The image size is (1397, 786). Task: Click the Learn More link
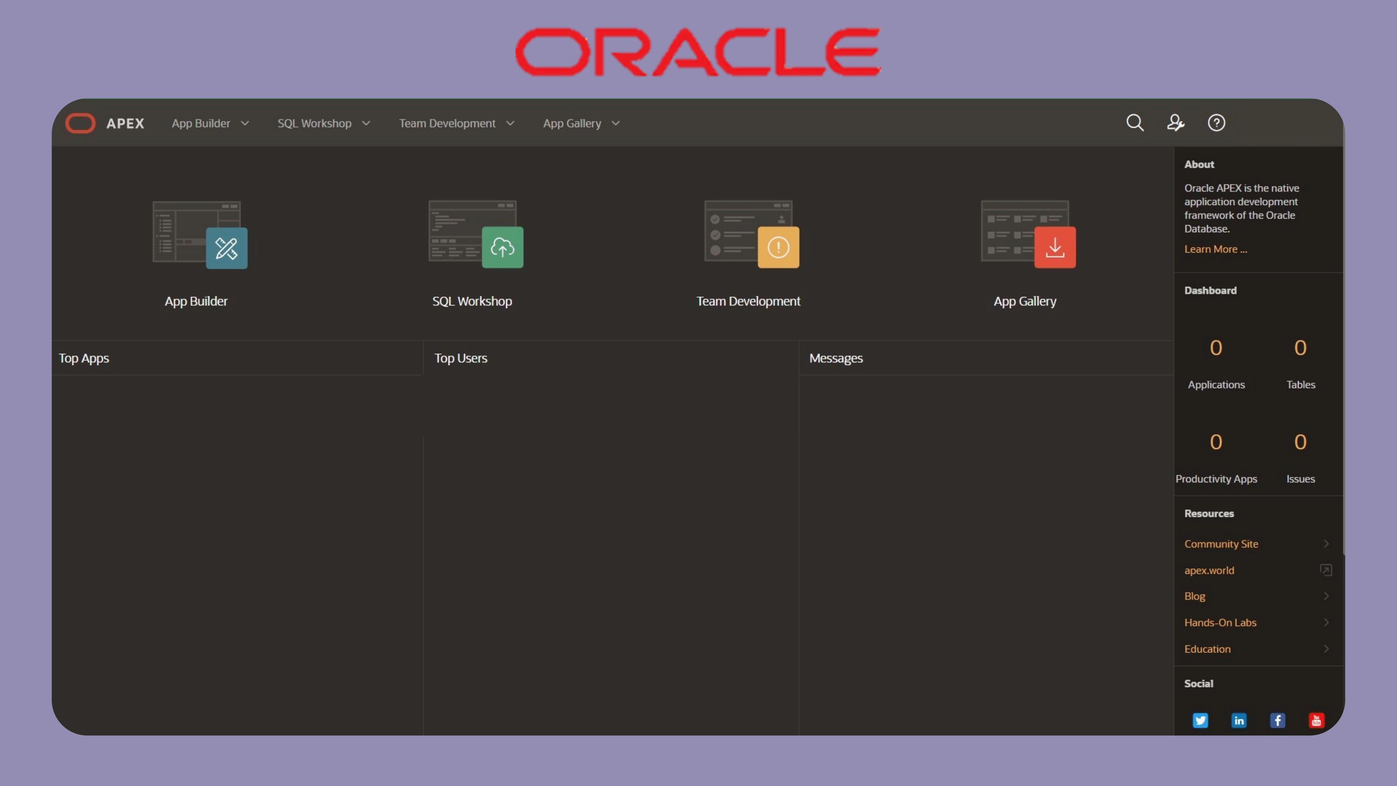pyautogui.click(x=1215, y=249)
